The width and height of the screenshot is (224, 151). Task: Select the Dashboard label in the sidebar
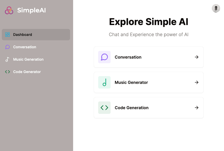pos(22,35)
